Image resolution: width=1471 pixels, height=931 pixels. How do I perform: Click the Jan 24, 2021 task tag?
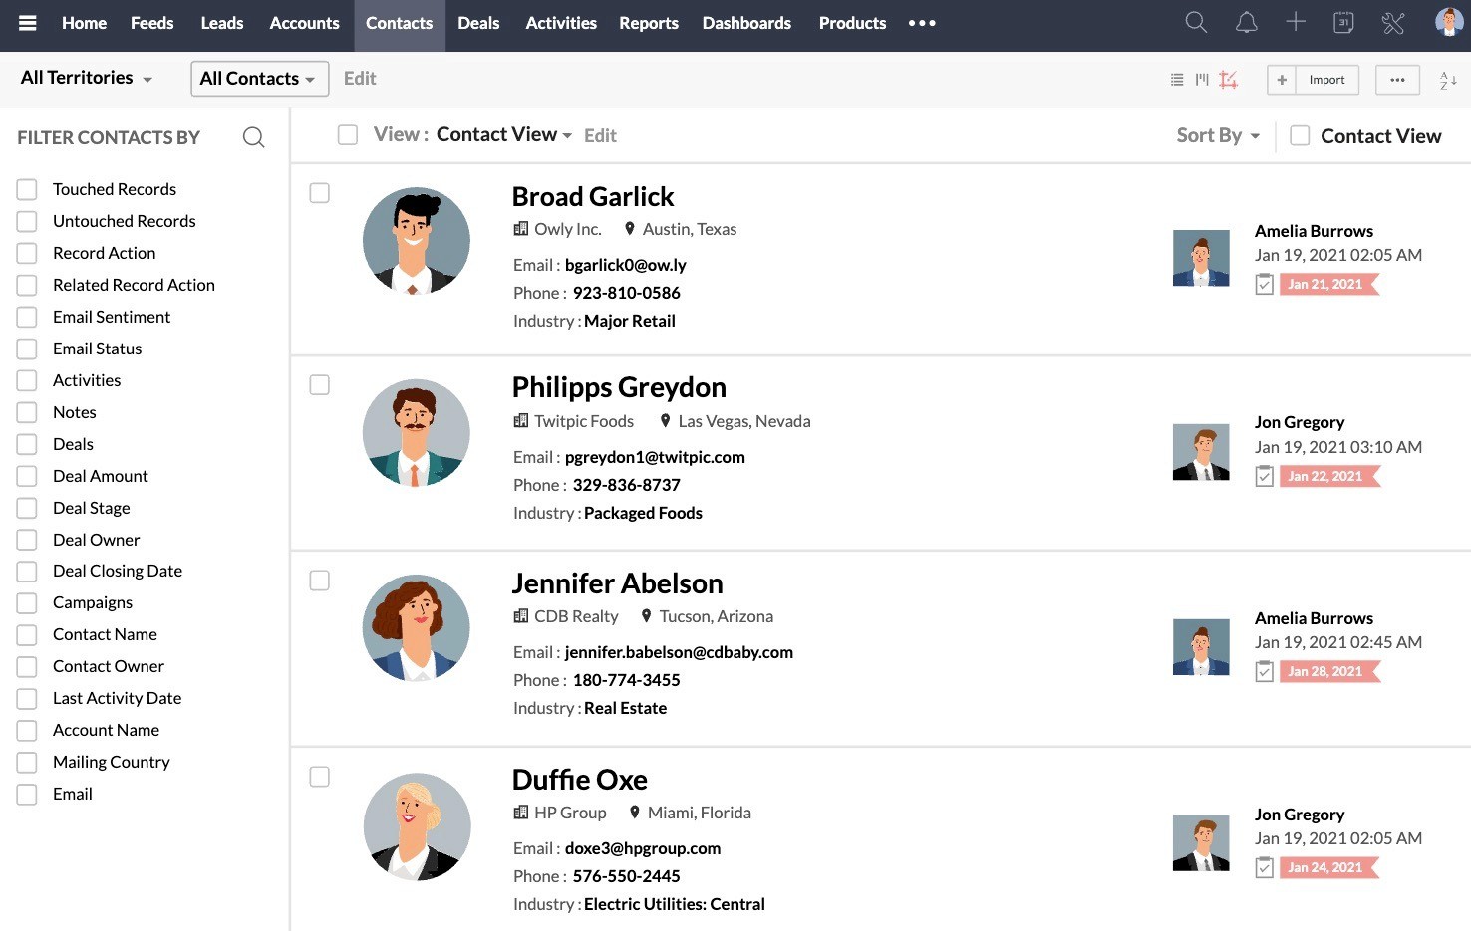coord(1328,868)
